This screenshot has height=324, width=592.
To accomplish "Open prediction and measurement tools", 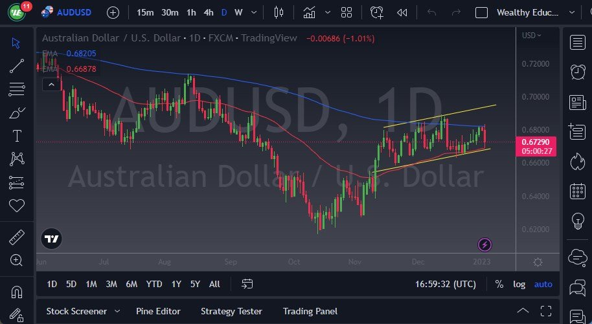I will [17, 182].
